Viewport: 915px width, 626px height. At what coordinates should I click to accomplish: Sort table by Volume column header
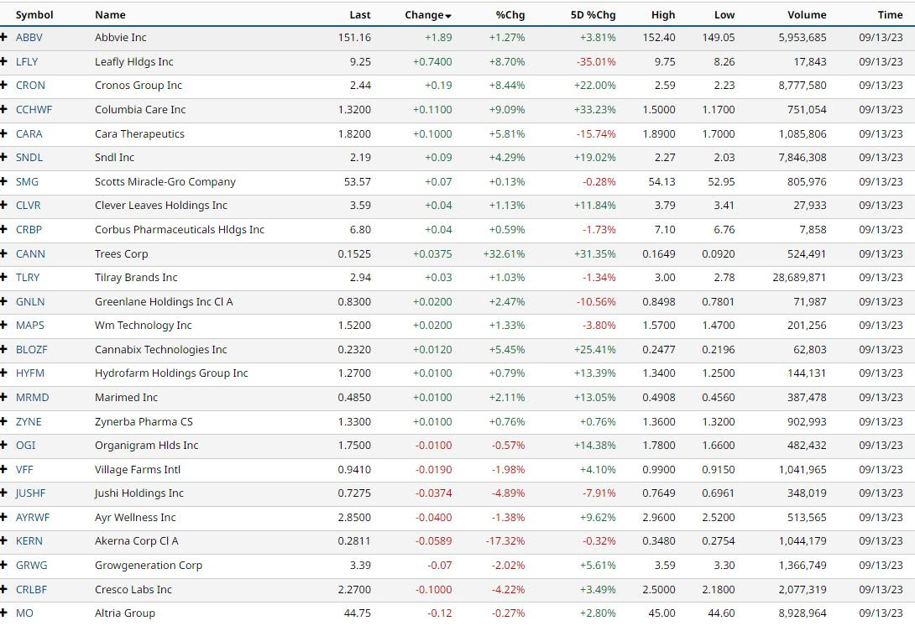(807, 15)
